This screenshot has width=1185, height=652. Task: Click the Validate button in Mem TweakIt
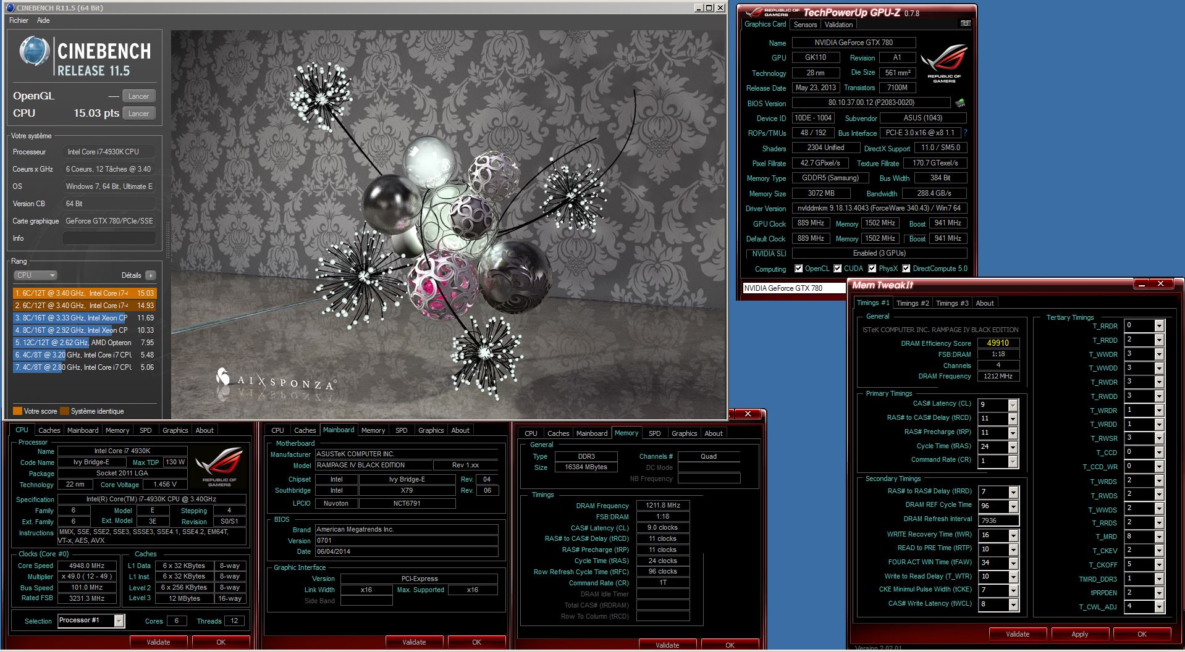pyautogui.click(x=1018, y=634)
